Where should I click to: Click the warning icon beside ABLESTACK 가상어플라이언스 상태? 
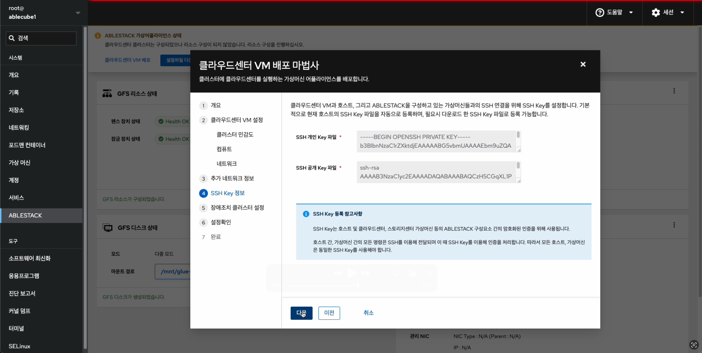[x=98, y=36]
